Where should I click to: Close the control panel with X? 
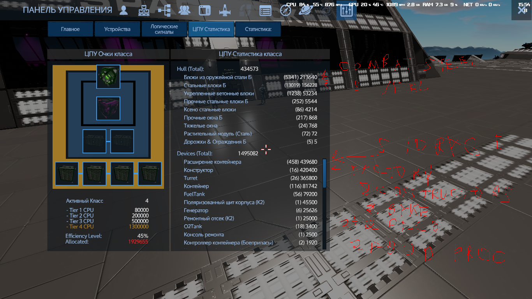tap(521, 11)
